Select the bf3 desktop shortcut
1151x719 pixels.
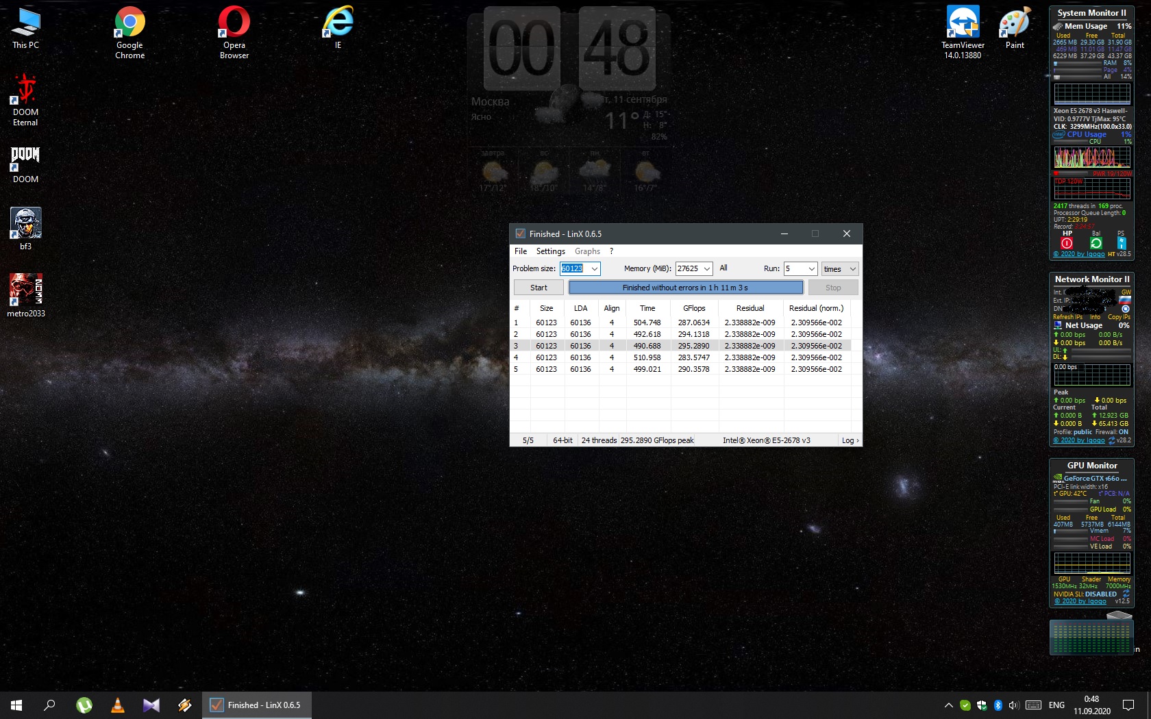pos(25,229)
